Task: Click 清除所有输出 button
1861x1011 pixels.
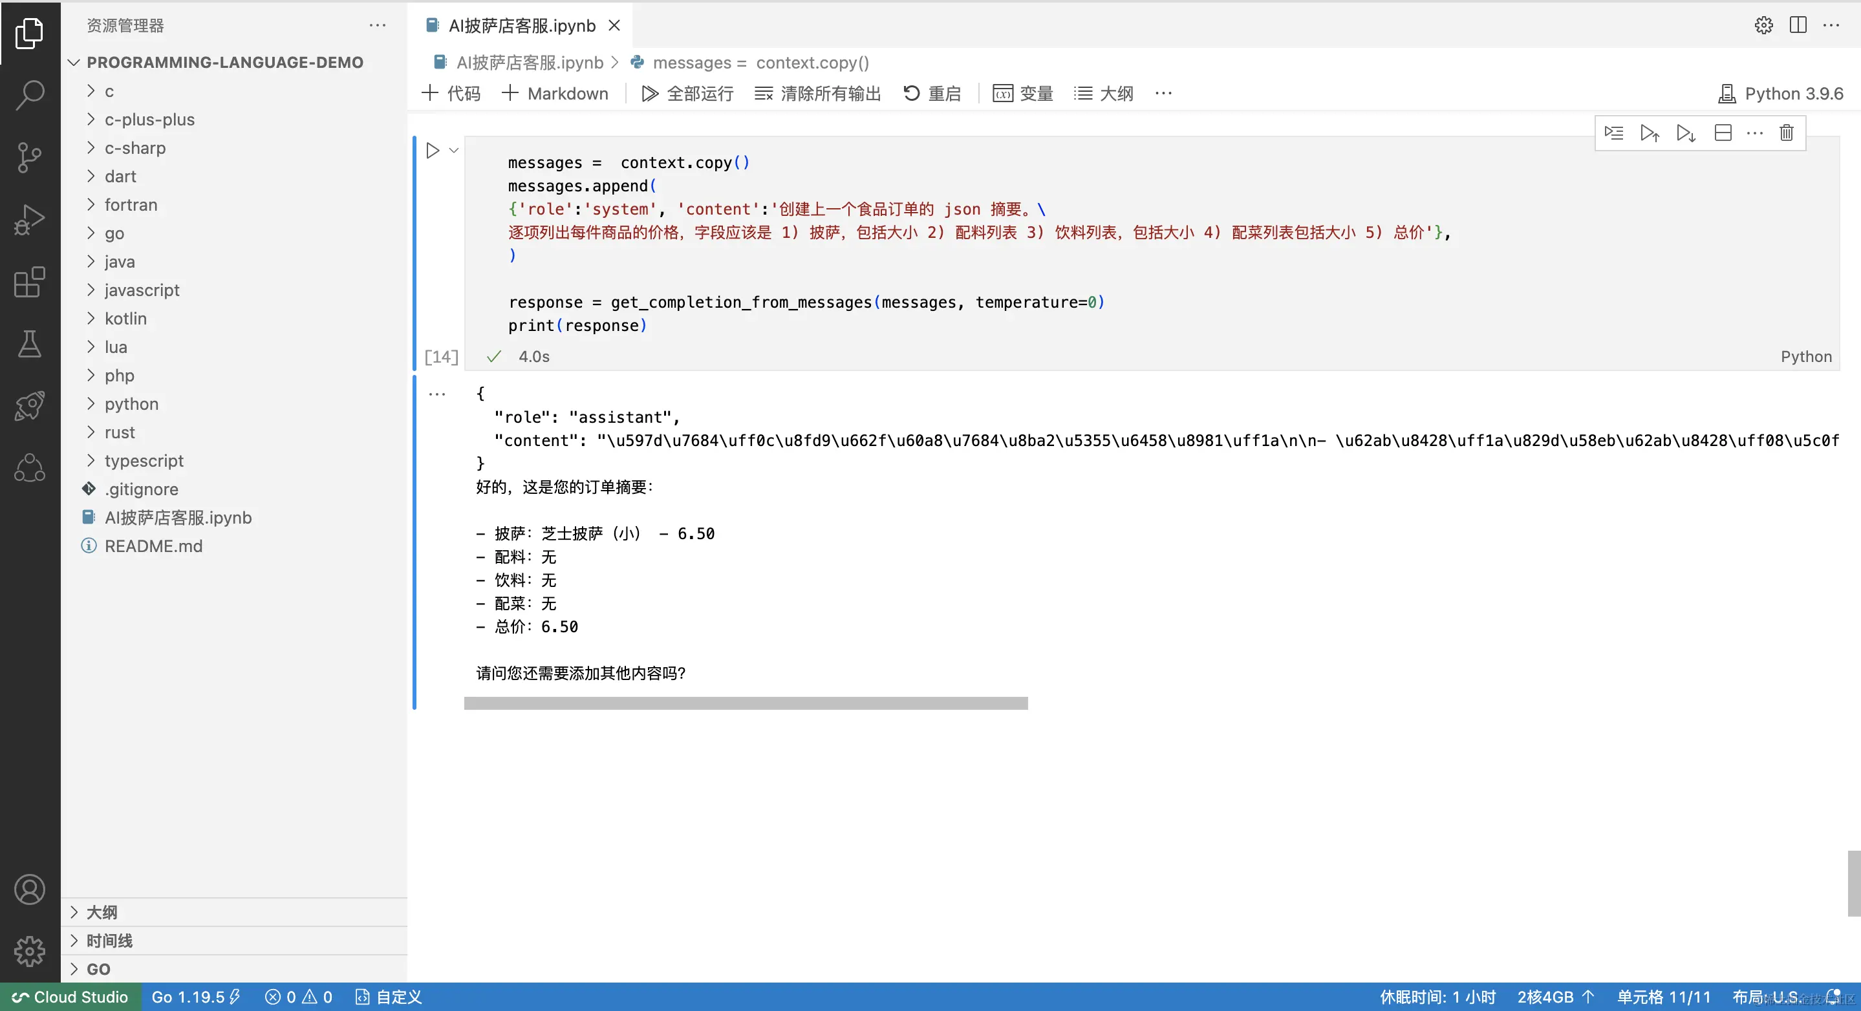Action: click(818, 93)
